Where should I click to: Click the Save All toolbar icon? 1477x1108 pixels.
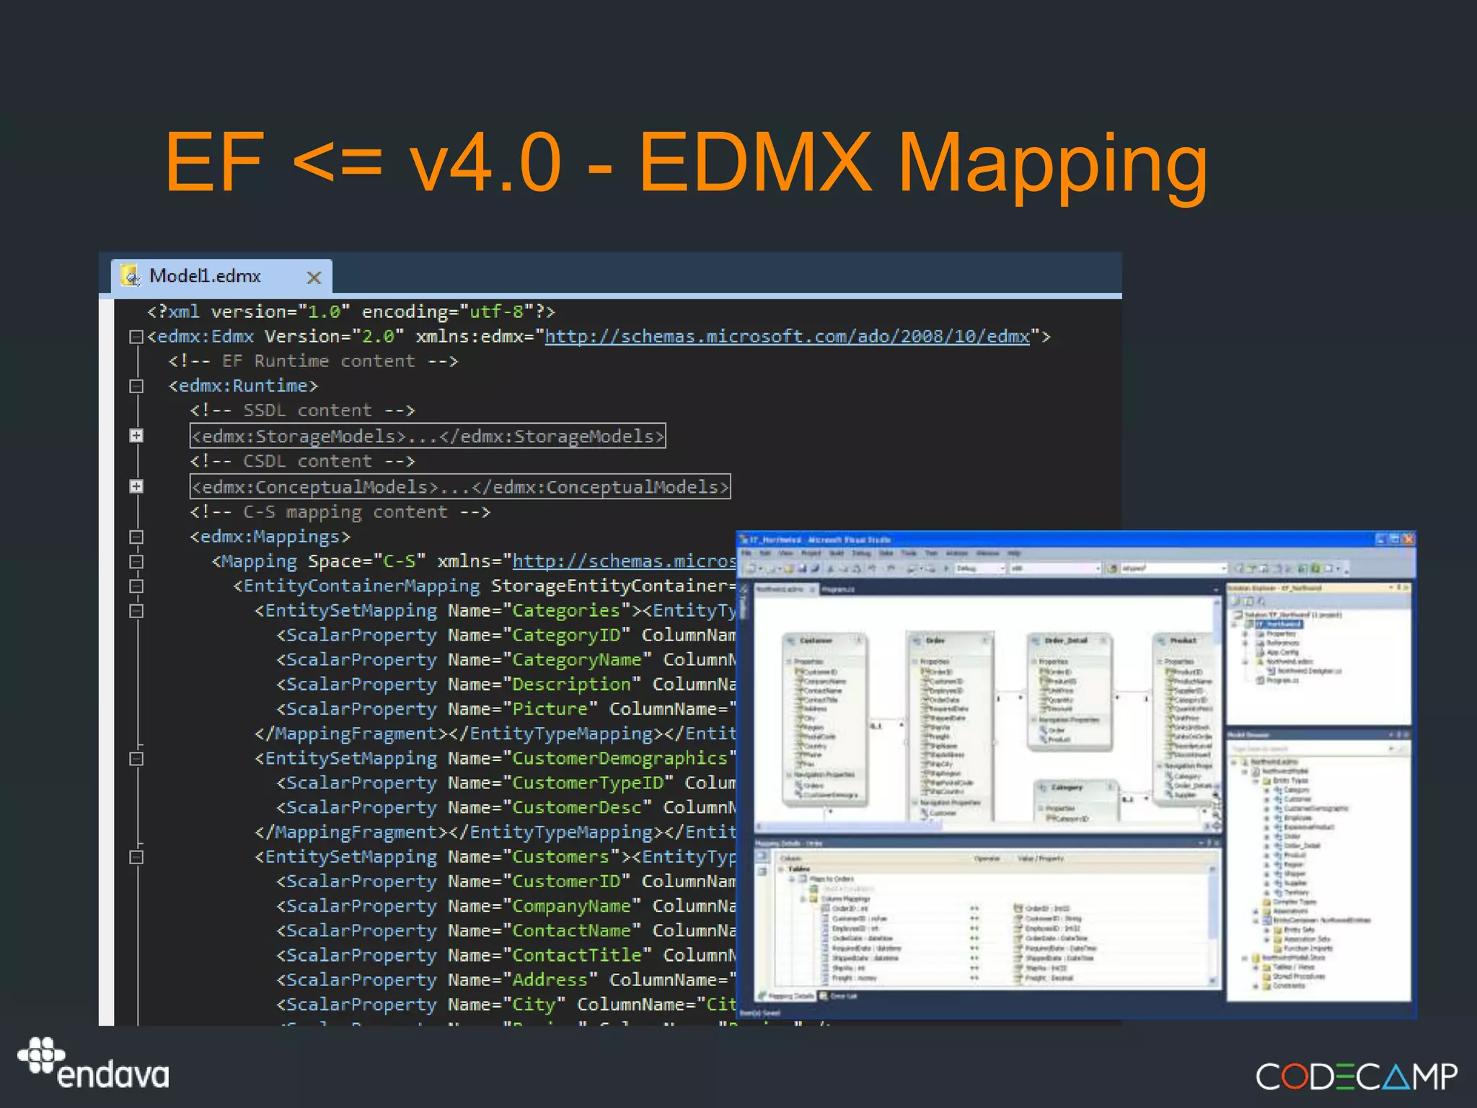(815, 568)
